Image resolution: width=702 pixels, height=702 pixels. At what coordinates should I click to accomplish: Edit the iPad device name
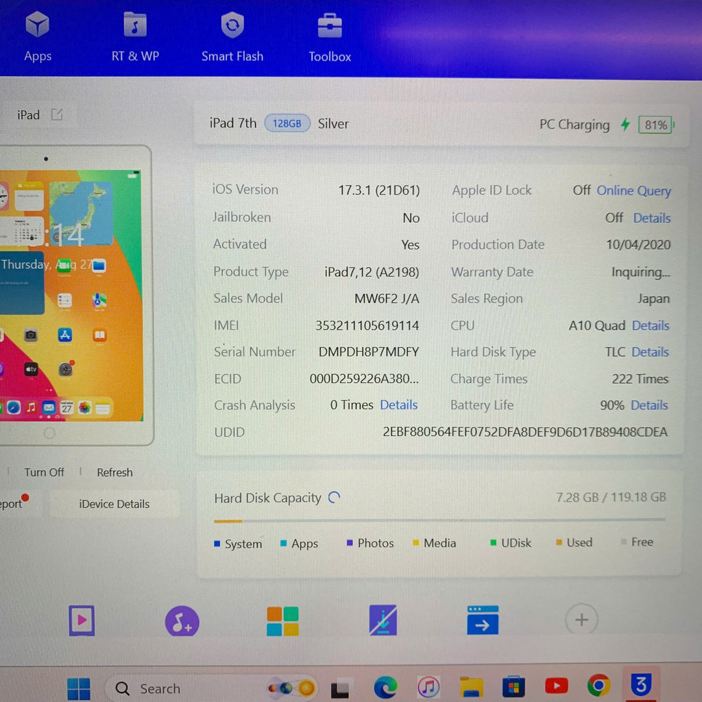pos(57,114)
